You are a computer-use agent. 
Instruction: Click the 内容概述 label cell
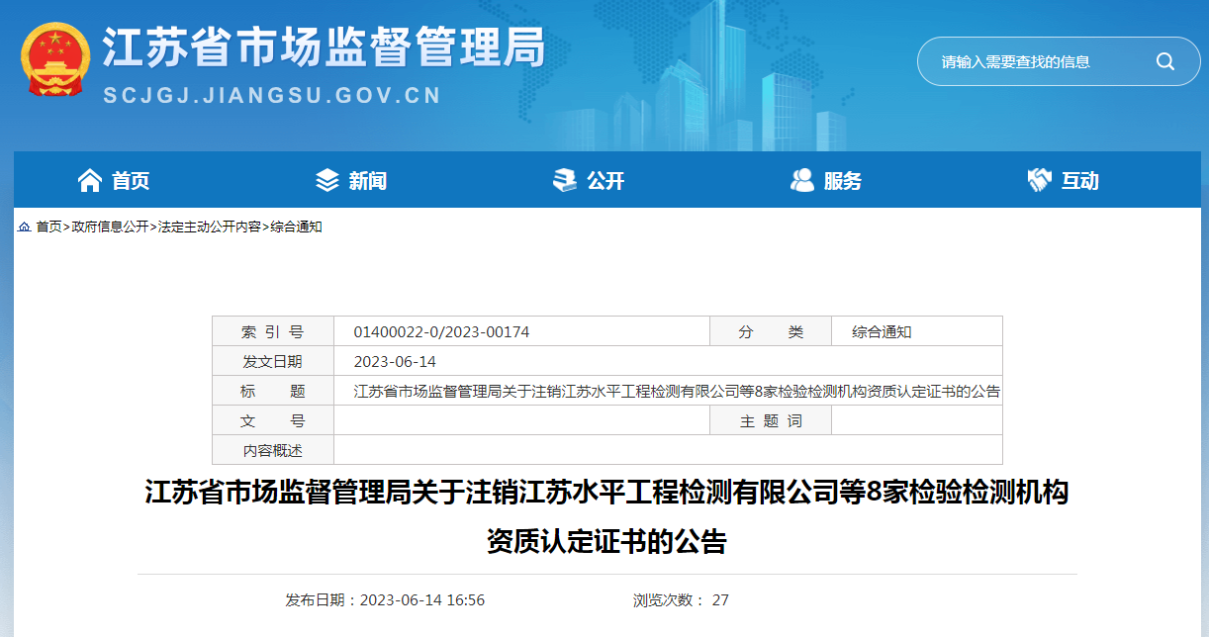(x=273, y=450)
